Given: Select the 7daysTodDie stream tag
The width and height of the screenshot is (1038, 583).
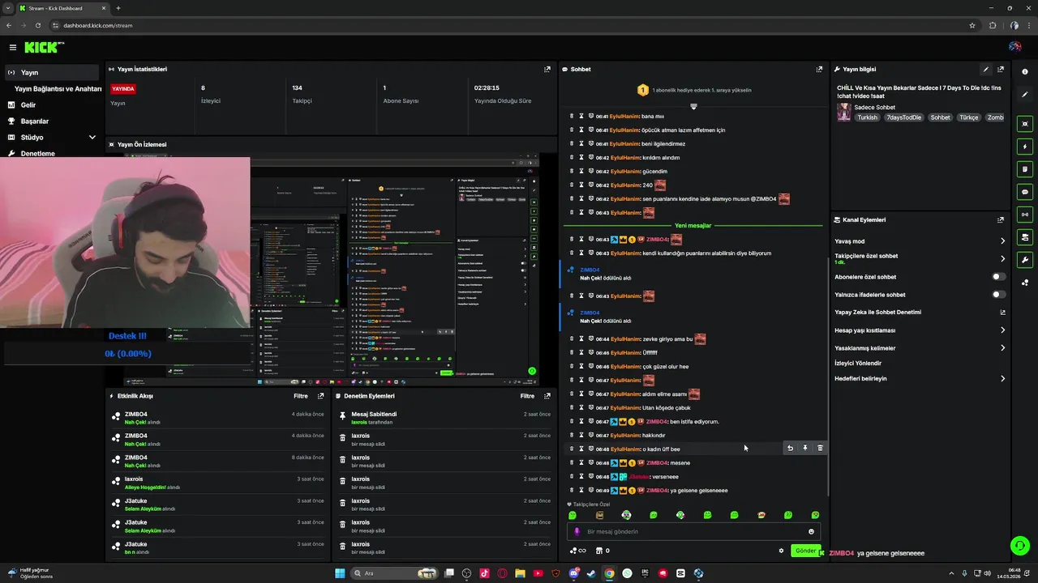Looking at the screenshot, I should point(903,117).
